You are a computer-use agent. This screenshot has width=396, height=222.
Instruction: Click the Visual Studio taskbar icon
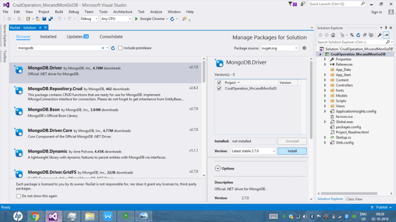[x=53, y=216]
